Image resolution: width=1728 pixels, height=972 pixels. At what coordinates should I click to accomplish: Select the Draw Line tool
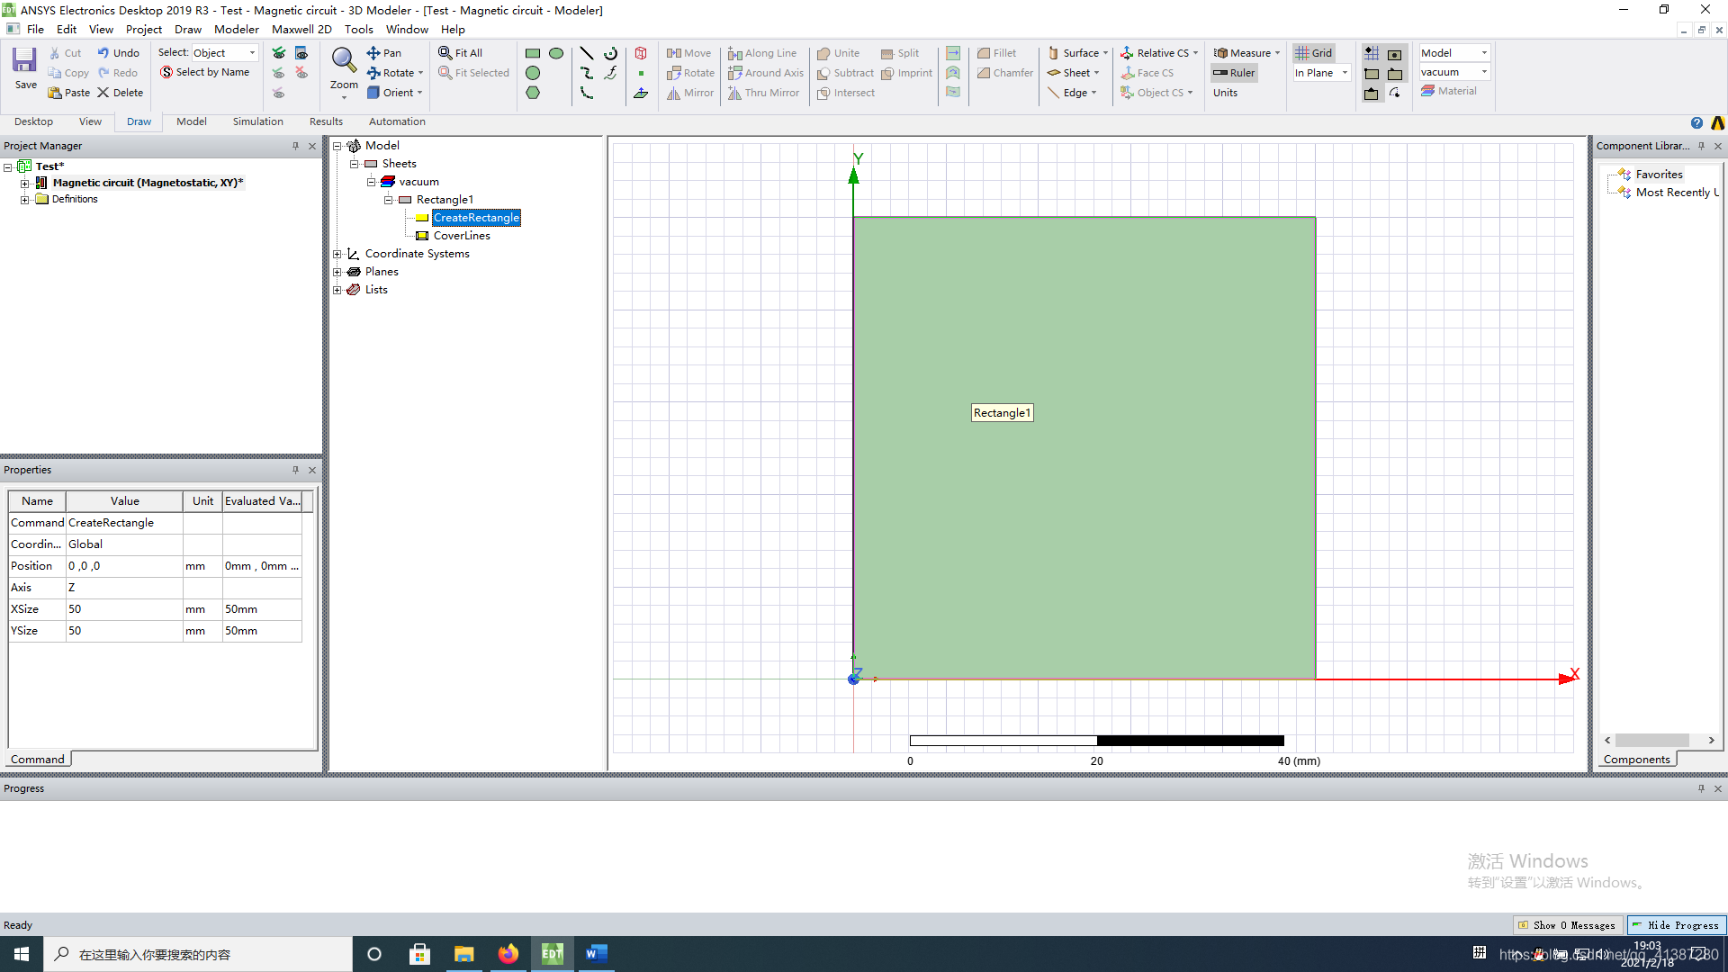(x=587, y=53)
